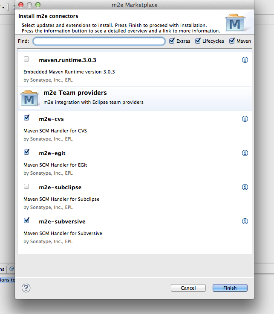Viewport: 274px width, 314px height.
Task: Focus the Find search field
Action: (99, 41)
